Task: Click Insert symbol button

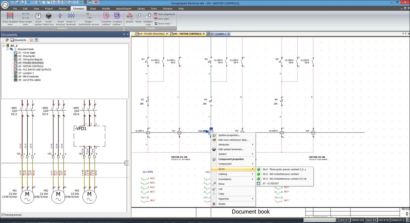Action: [38, 19]
